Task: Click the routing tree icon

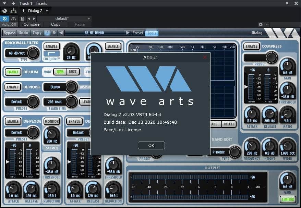Action: click(13, 11)
